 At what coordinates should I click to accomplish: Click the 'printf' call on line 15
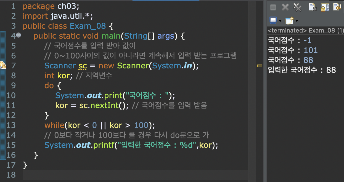pos(104,145)
